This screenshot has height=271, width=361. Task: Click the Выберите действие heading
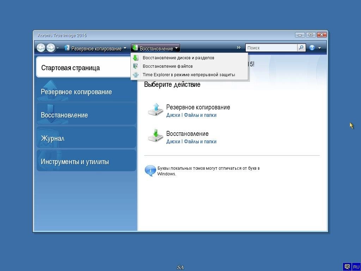click(172, 84)
